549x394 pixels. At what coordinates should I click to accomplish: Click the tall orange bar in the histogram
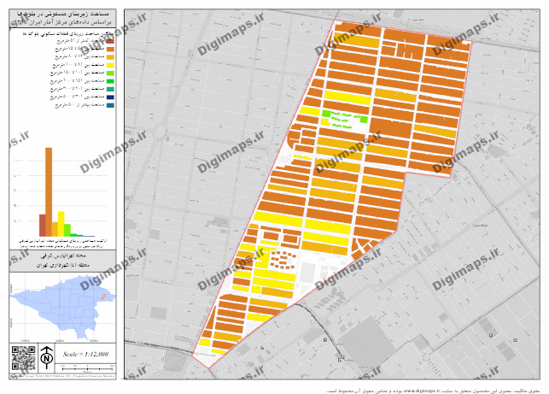click(49, 192)
